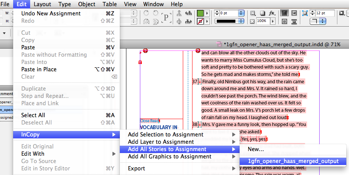Rotate object 90° counter-clockwise icon
Screen dimensions: 349x175
point(156,13)
